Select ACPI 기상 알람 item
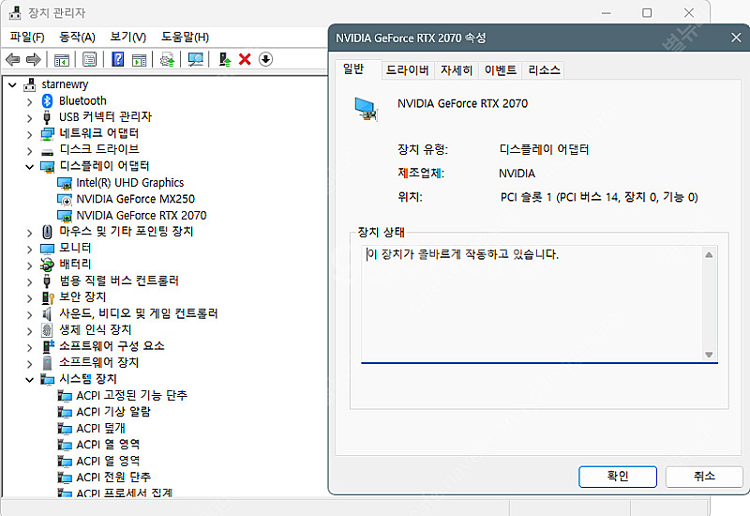This screenshot has height=516, width=750. tap(113, 412)
